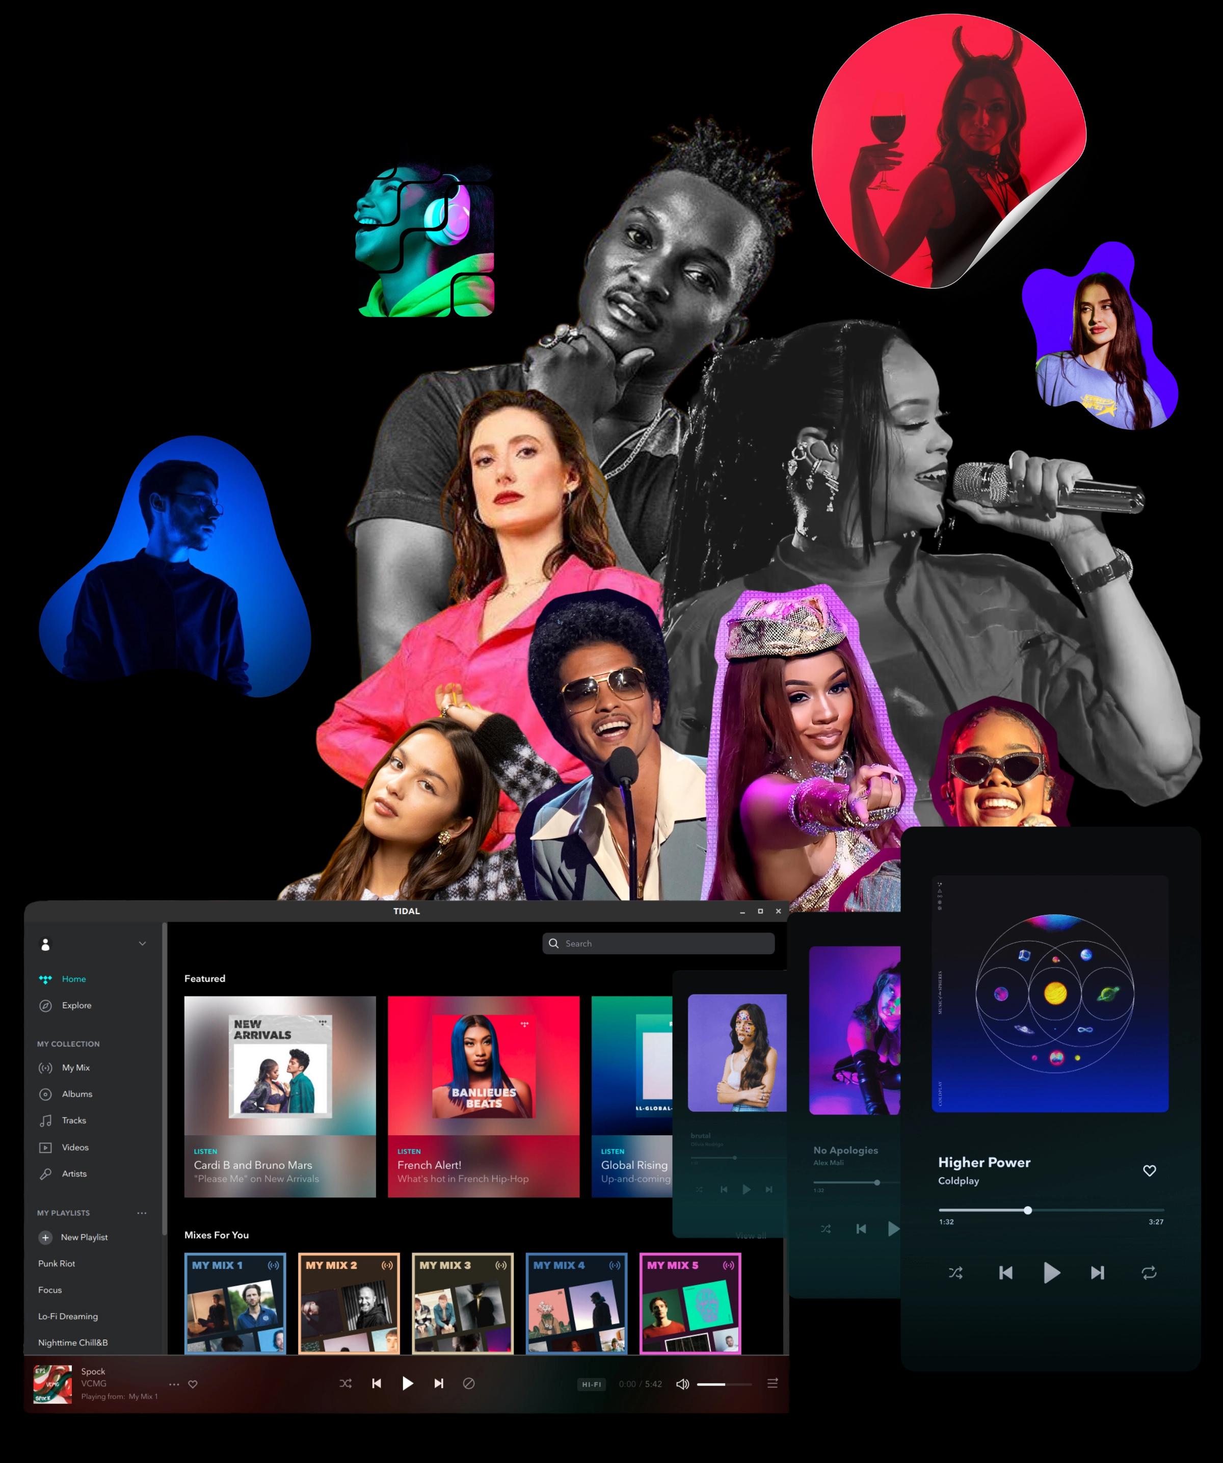The width and height of the screenshot is (1223, 1463).
Task: Click the brutal cover art
Action: coord(737,1053)
